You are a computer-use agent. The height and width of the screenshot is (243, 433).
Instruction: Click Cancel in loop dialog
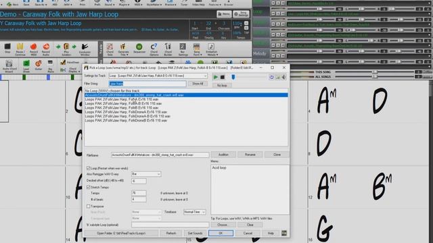pyautogui.click(x=248, y=233)
